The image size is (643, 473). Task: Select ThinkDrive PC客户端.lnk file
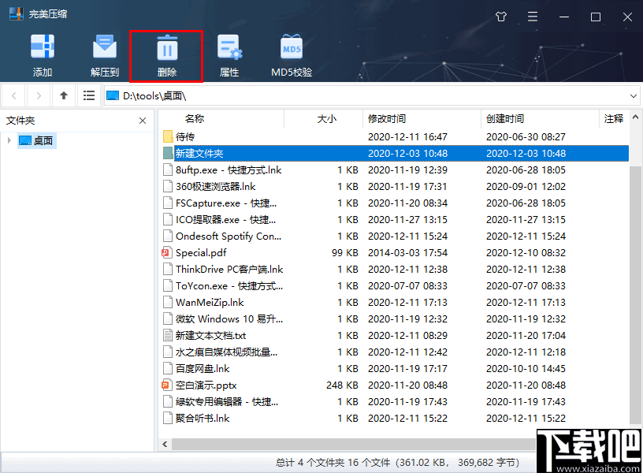396,269
